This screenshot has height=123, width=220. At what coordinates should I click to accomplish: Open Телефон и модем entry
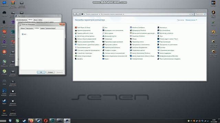pos(109,50)
